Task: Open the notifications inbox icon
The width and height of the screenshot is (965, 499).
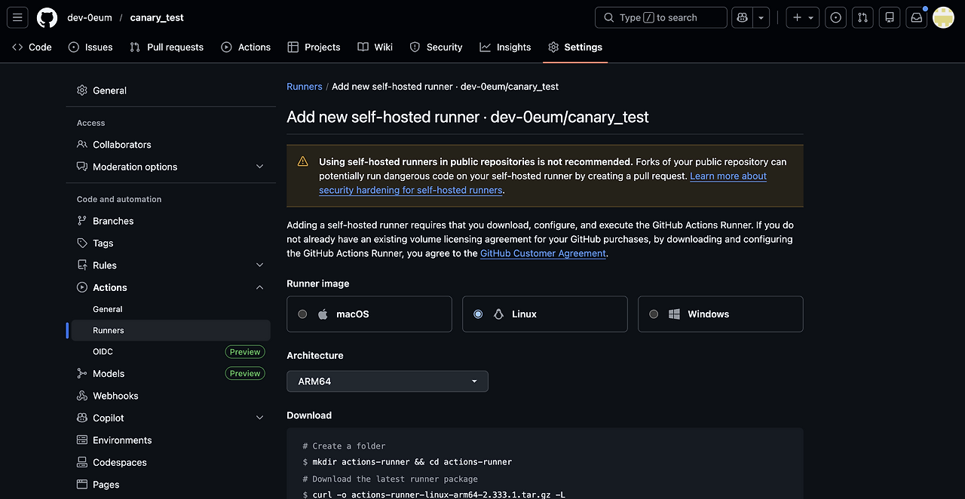Action: 917,17
